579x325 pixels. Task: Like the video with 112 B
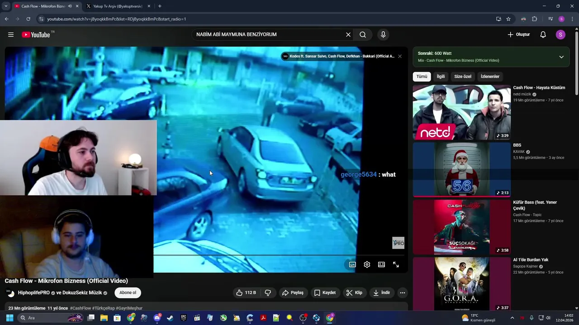246,292
